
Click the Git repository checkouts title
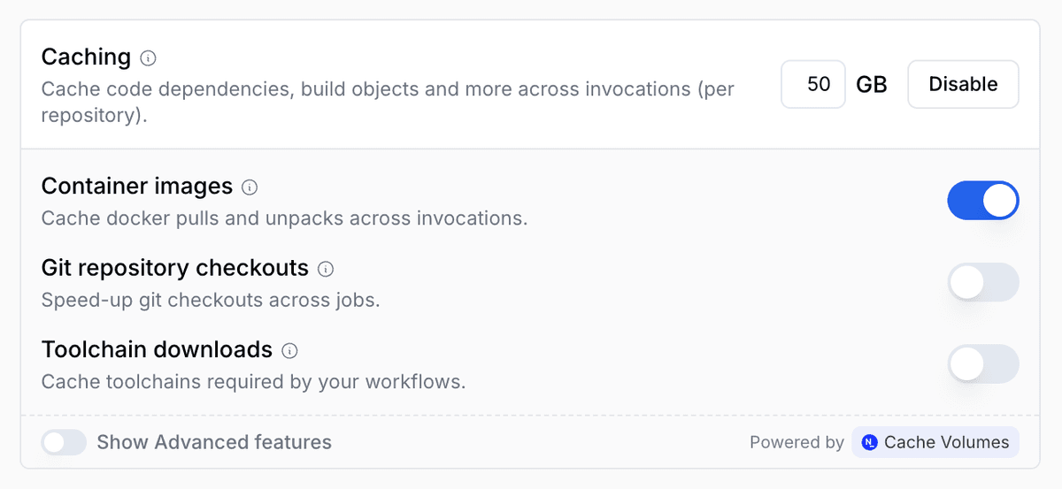(x=175, y=268)
